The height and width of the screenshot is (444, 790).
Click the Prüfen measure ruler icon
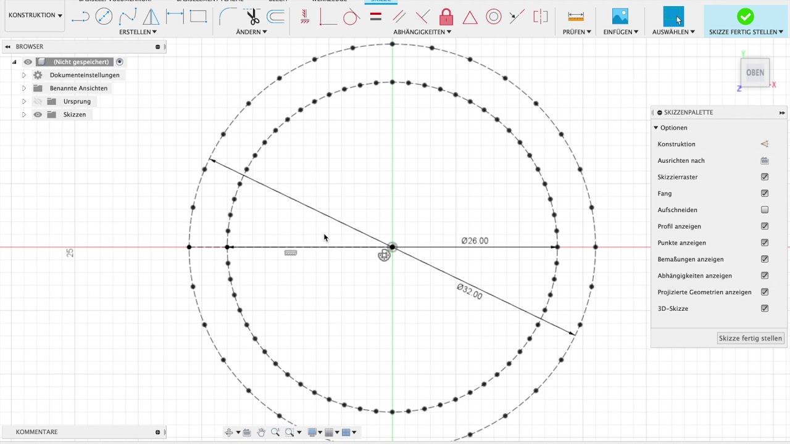coord(576,17)
